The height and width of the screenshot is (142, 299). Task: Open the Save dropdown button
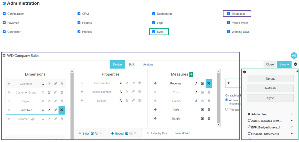click(x=284, y=64)
